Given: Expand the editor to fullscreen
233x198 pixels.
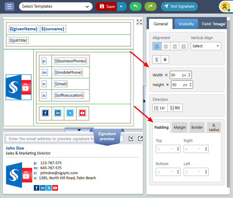Looking at the screenshot, I should 139,22.
